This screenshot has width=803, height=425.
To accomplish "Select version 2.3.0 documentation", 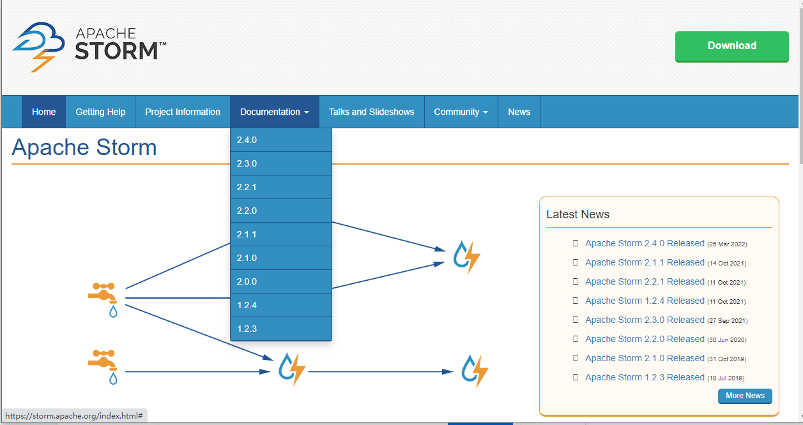I will pyautogui.click(x=281, y=163).
